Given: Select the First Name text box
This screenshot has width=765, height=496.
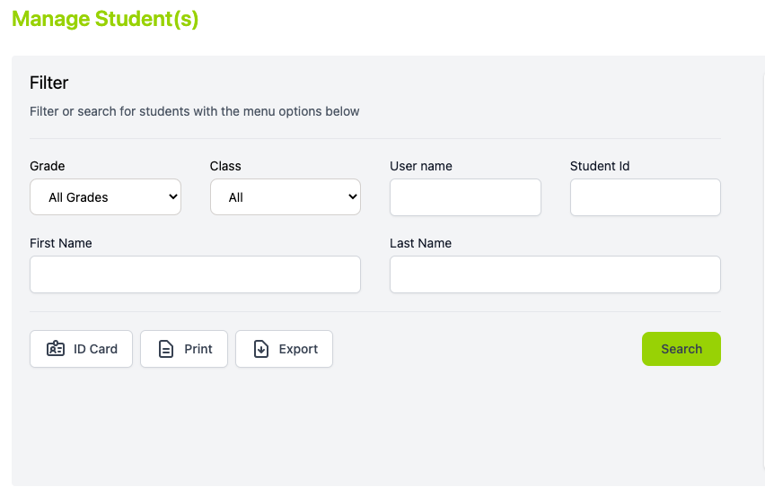Looking at the screenshot, I should click(195, 274).
